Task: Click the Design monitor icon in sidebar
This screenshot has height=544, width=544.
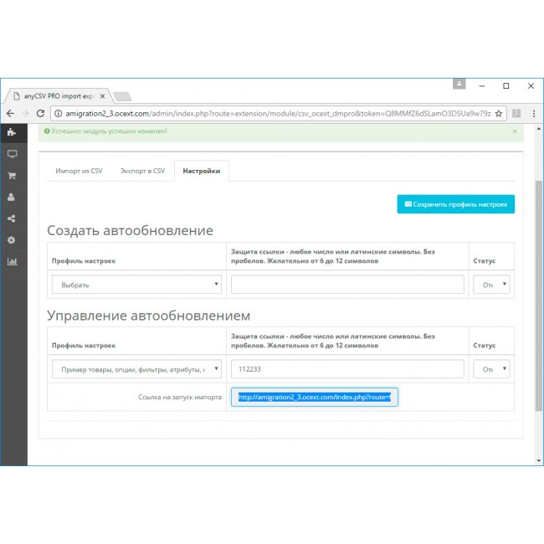Action: tap(12, 154)
